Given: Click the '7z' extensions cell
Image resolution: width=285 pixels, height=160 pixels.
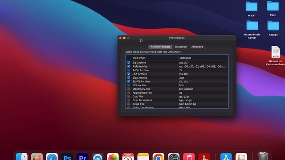Looking at the screenshot, I should click(180, 70).
